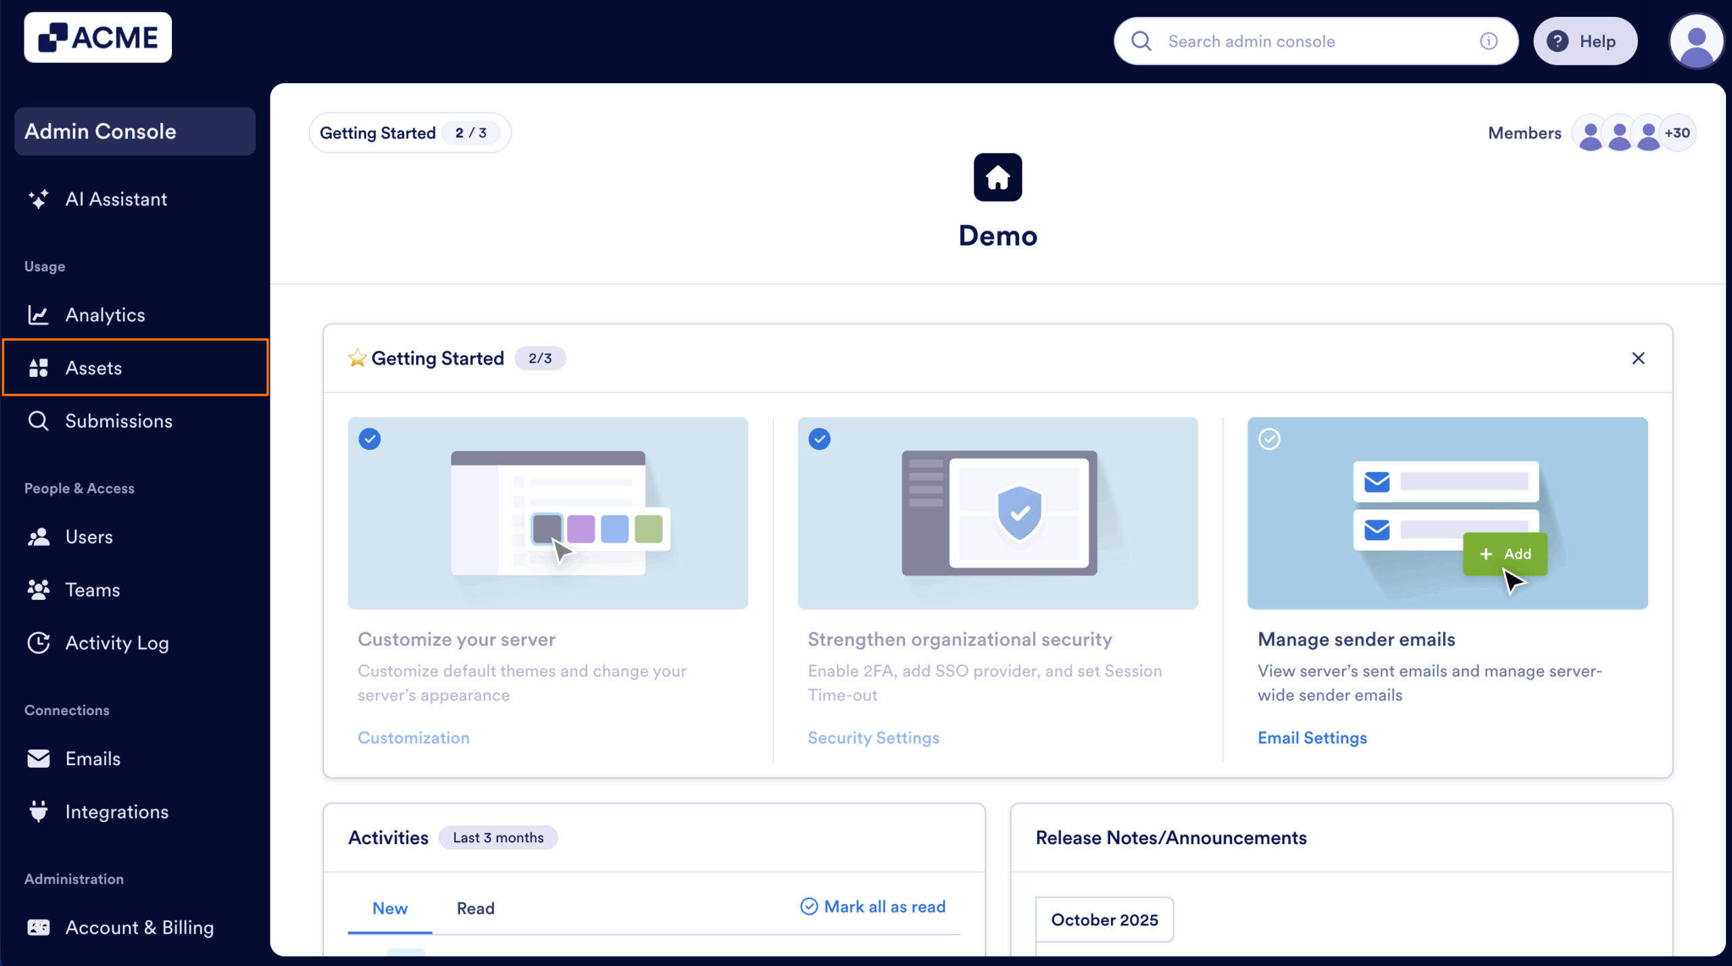Select Teams under People & Access

tap(93, 589)
